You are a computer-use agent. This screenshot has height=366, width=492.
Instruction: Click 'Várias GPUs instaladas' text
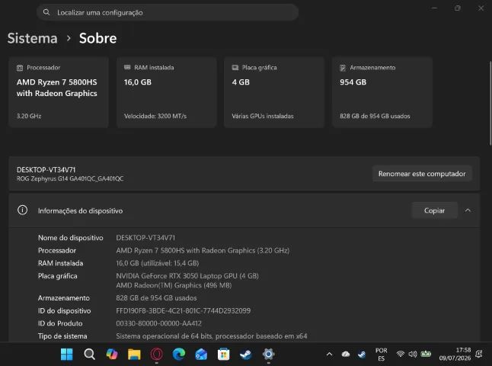pos(263,116)
